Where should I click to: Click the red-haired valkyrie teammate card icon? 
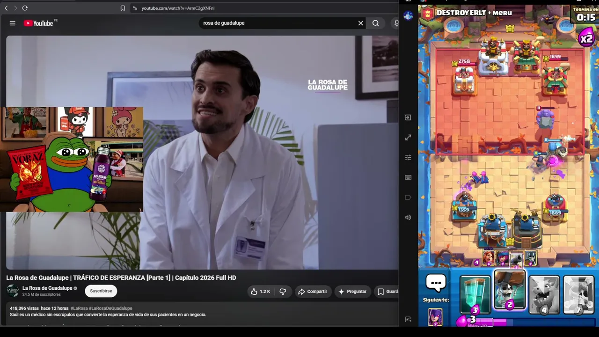point(488,258)
